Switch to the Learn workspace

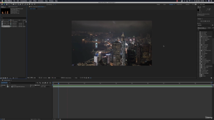(x=165, y=4)
